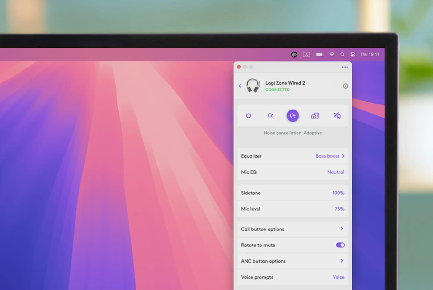Select the highlighted Adaptive noise cancellation icon
This screenshot has height=290, width=433.
(x=293, y=116)
